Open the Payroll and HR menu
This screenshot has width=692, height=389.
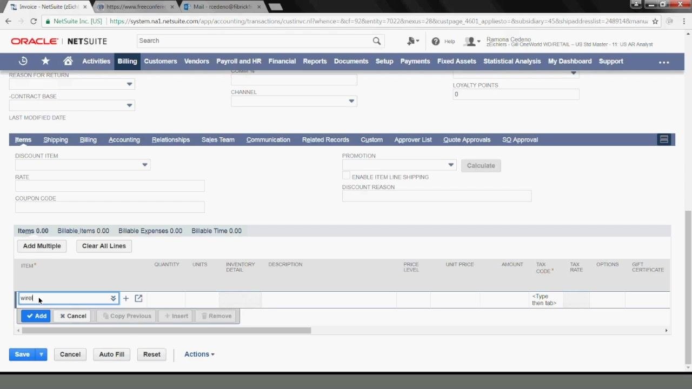click(x=239, y=61)
